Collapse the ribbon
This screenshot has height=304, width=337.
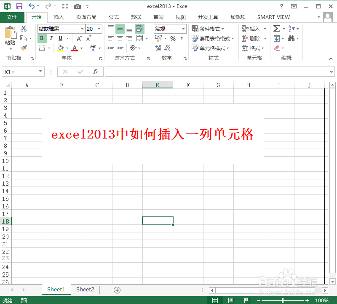331,59
